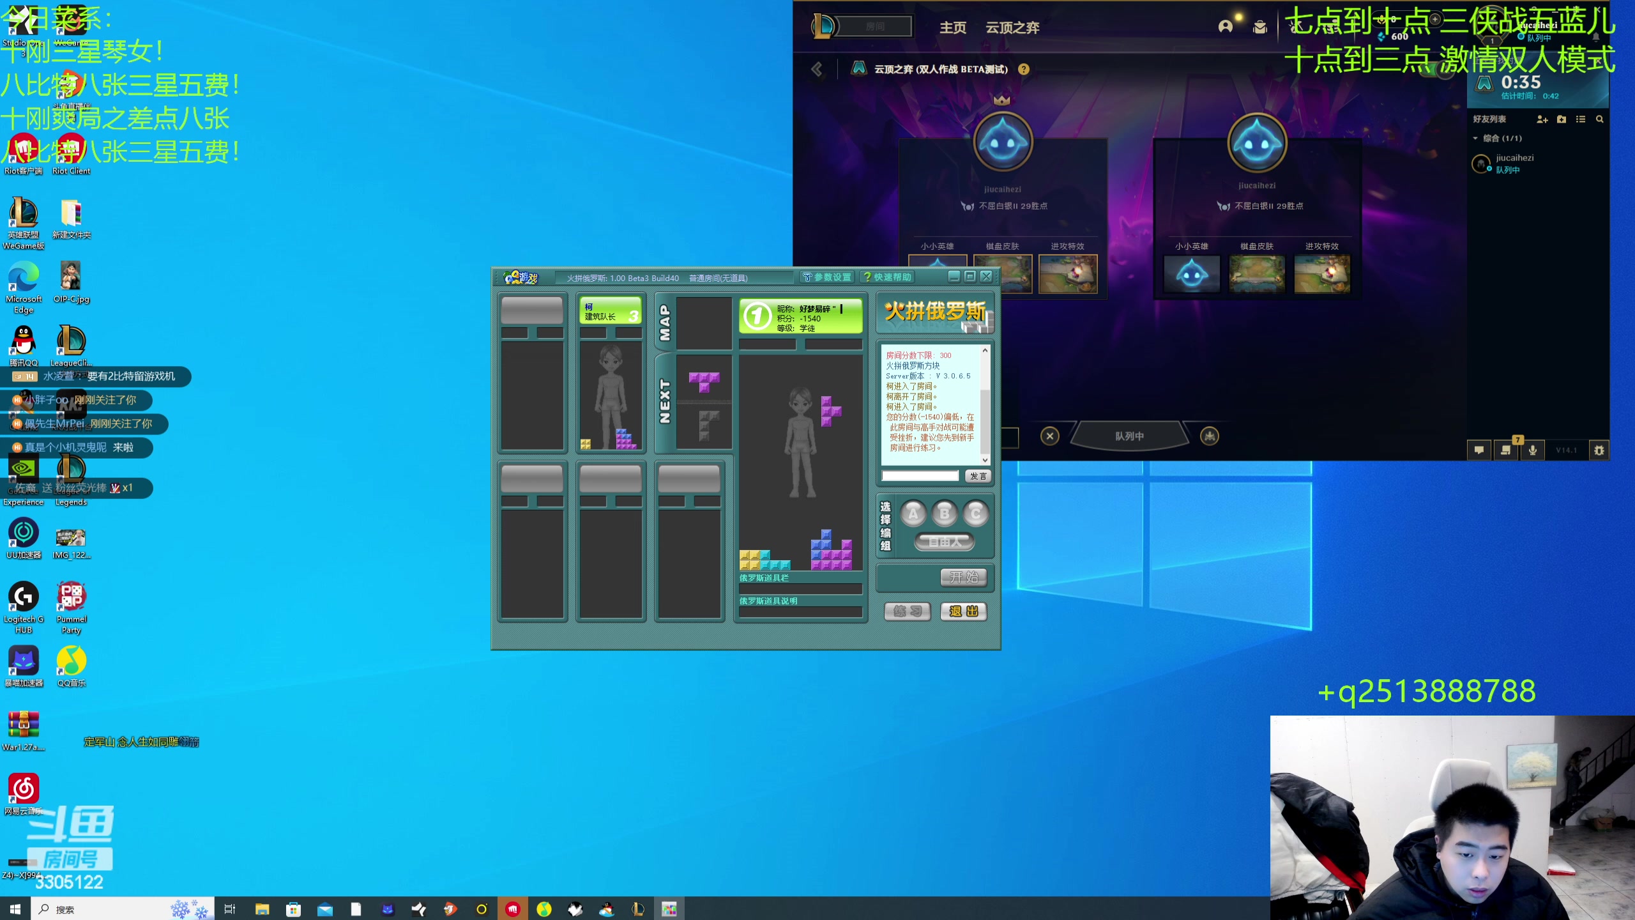Click the new folder icon in friends list
The height and width of the screenshot is (920, 1635).
(1562, 119)
